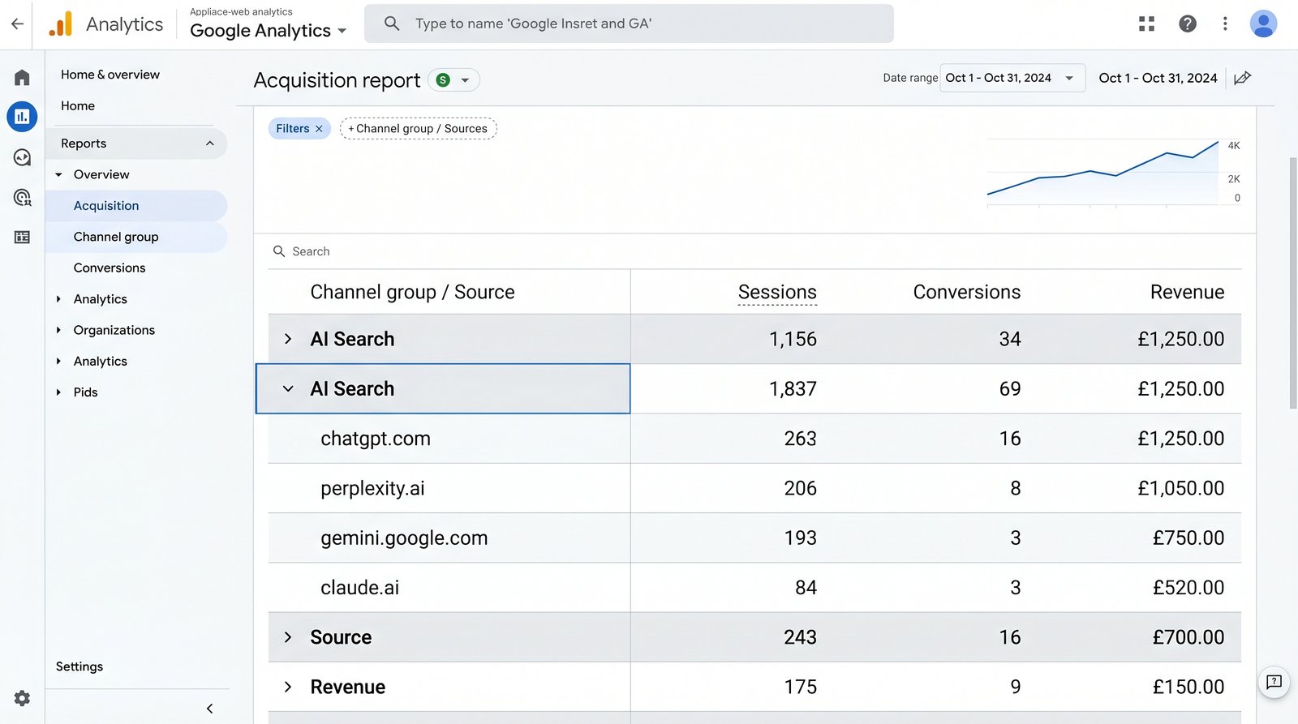This screenshot has height=724, width=1298.
Task: Add Channel group / Sources chip
Action: click(x=418, y=129)
